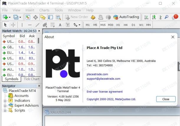
Task: Switch timeframe to H1
Action: [118, 25]
